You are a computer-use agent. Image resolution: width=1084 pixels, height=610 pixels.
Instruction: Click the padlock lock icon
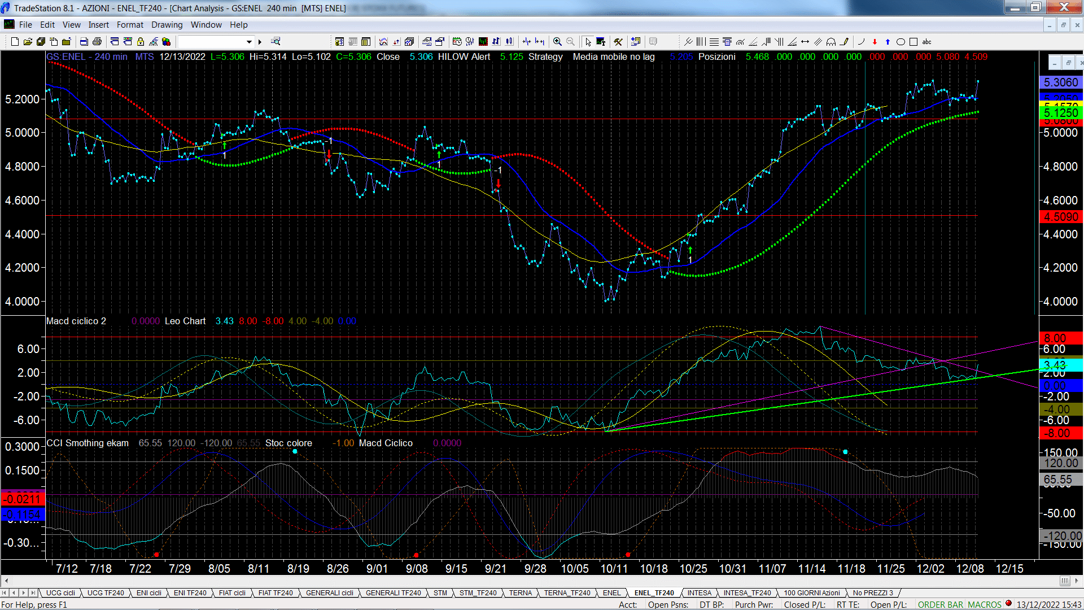point(141,42)
